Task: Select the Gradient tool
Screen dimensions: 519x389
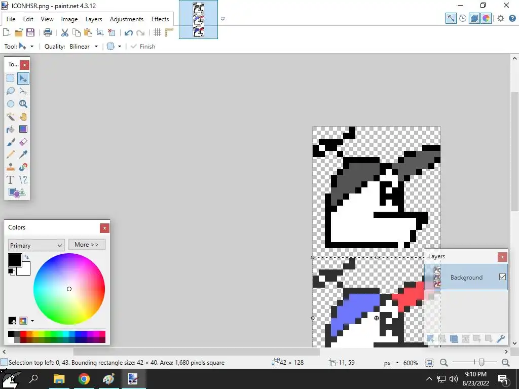Action: [23, 129]
